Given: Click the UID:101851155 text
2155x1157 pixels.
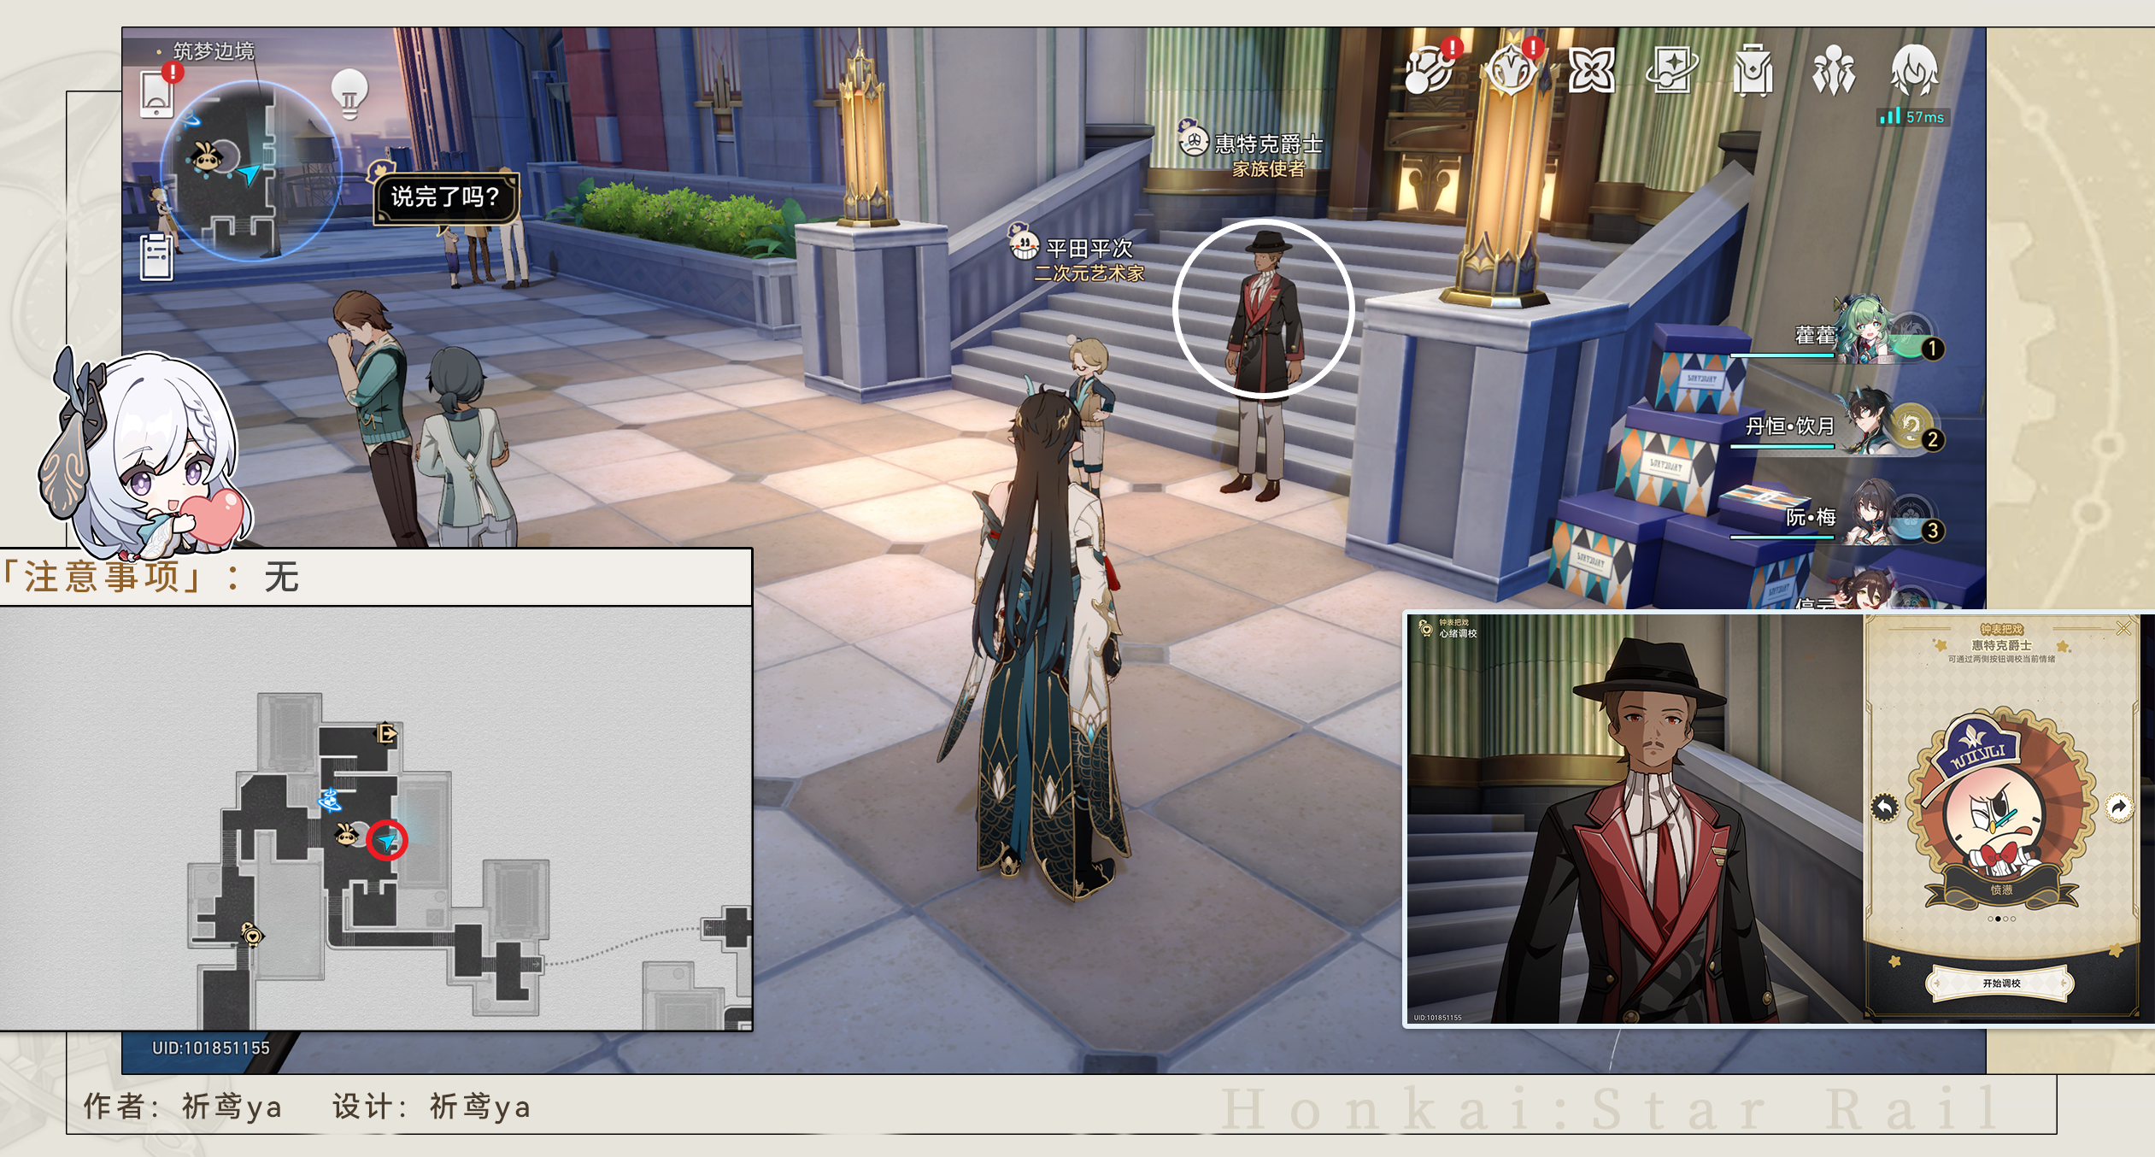Looking at the screenshot, I should [x=211, y=1048].
